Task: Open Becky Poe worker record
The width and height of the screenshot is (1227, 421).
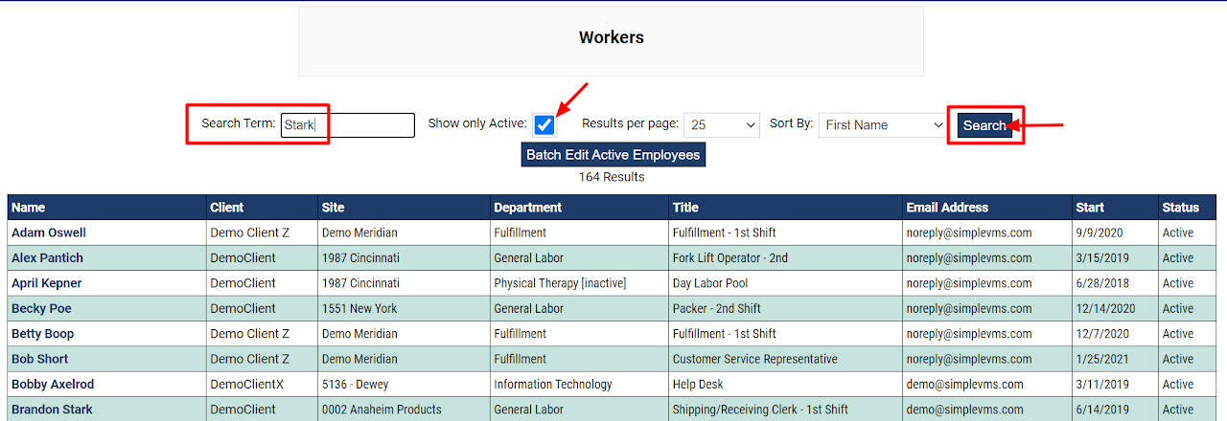Action: (41, 308)
